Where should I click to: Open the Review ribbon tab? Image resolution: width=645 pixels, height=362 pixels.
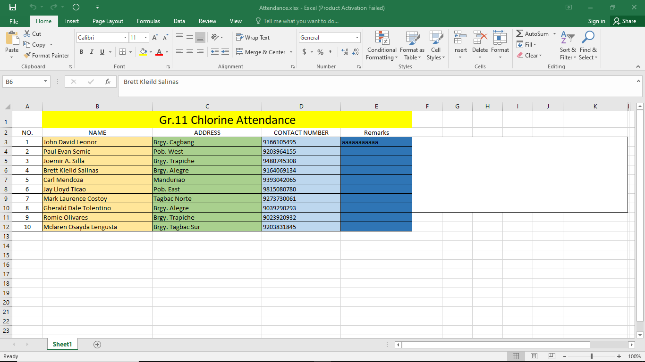207,21
